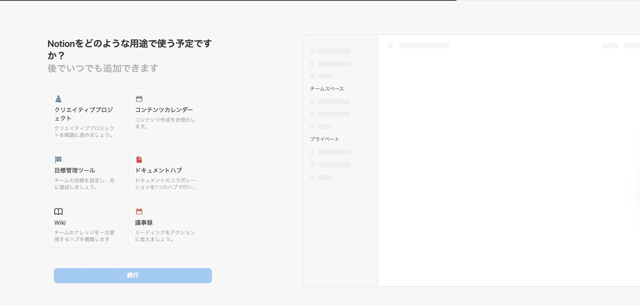Pick the 議事録 card title
This screenshot has width=640, height=305.
[x=144, y=223]
